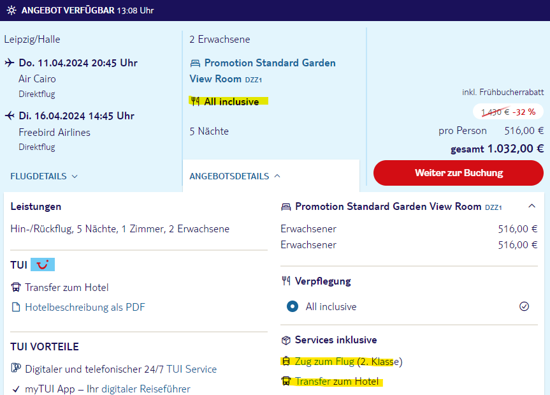Expand Flugdetails section
The height and width of the screenshot is (395, 550).
pyautogui.click(x=44, y=176)
